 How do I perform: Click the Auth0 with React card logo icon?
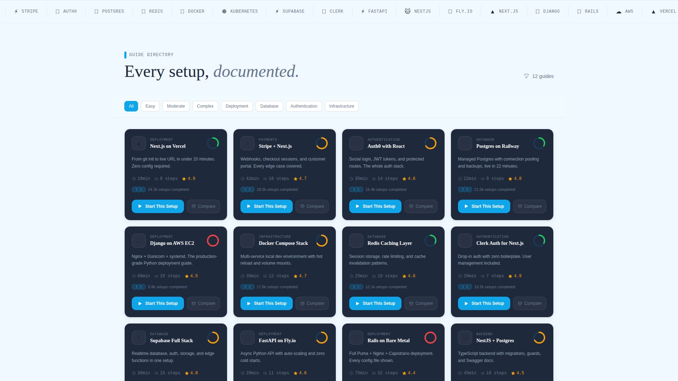pos(356,143)
